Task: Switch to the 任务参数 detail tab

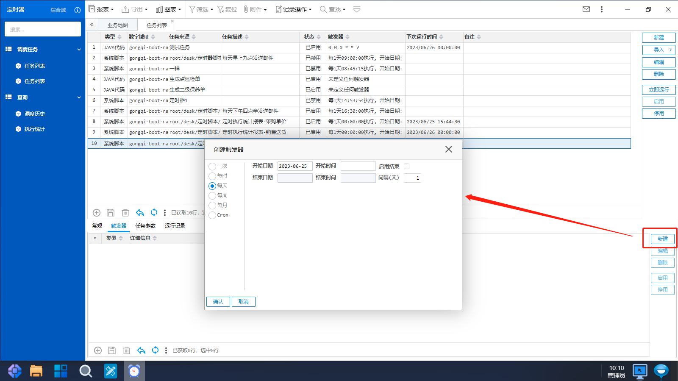Action: (x=145, y=225)
